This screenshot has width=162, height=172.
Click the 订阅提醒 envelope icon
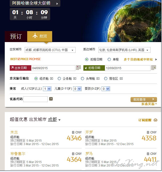pos(155,120)
